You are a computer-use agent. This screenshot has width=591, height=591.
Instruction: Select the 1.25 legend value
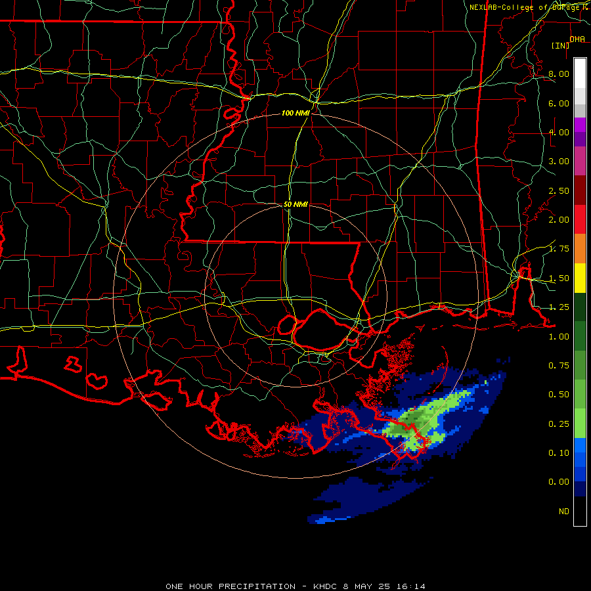coord(559,307)
